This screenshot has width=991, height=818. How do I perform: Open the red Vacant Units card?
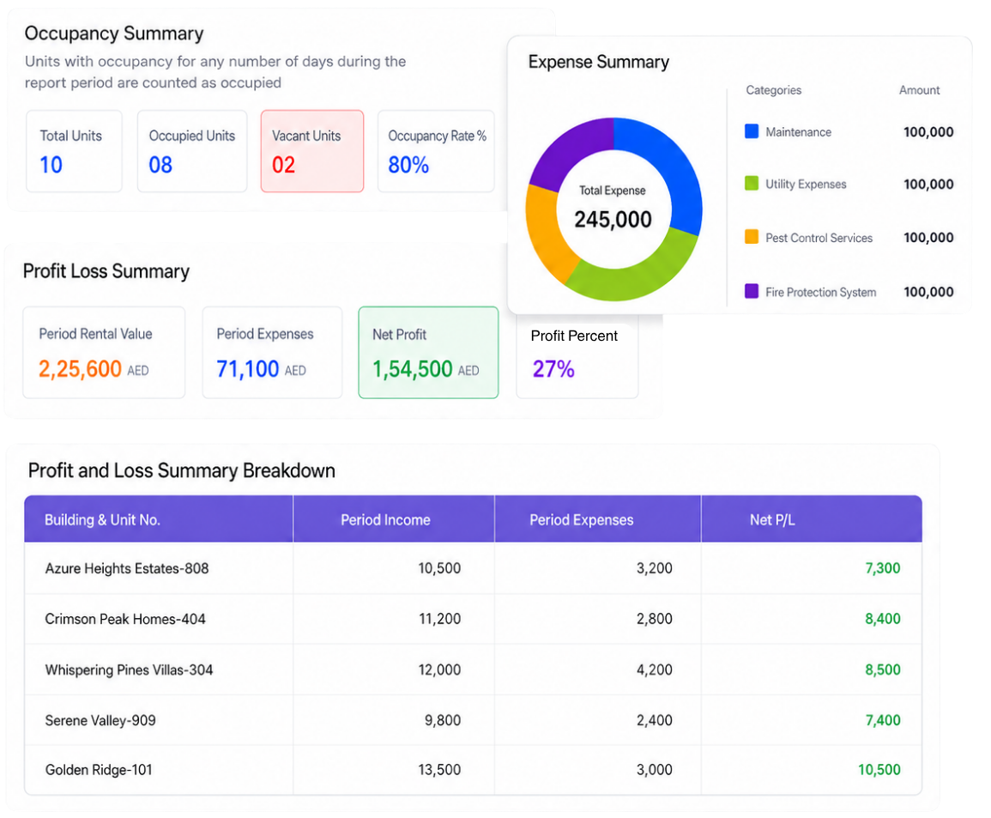coord(312,151)
